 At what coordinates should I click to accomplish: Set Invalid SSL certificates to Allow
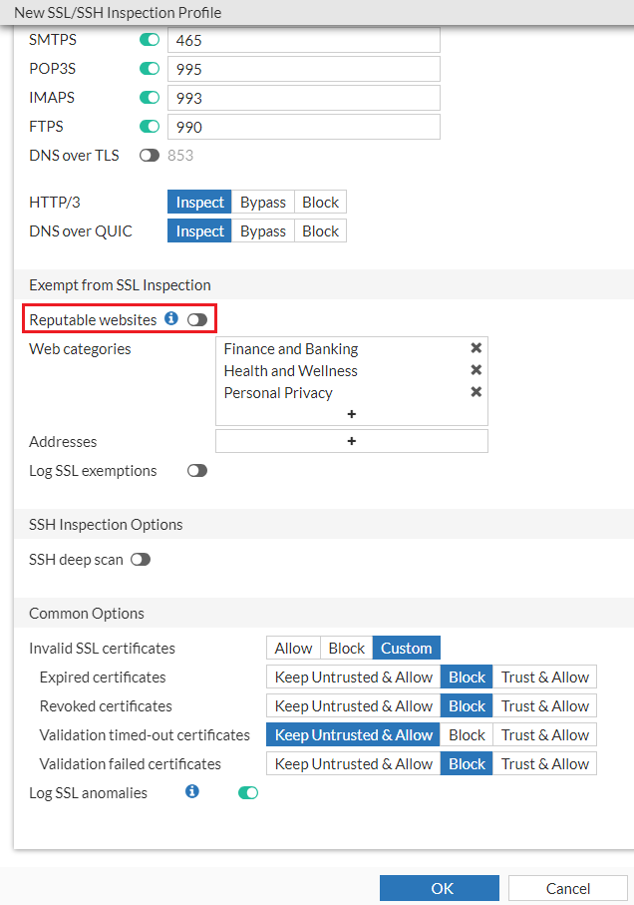coord(293,649)
